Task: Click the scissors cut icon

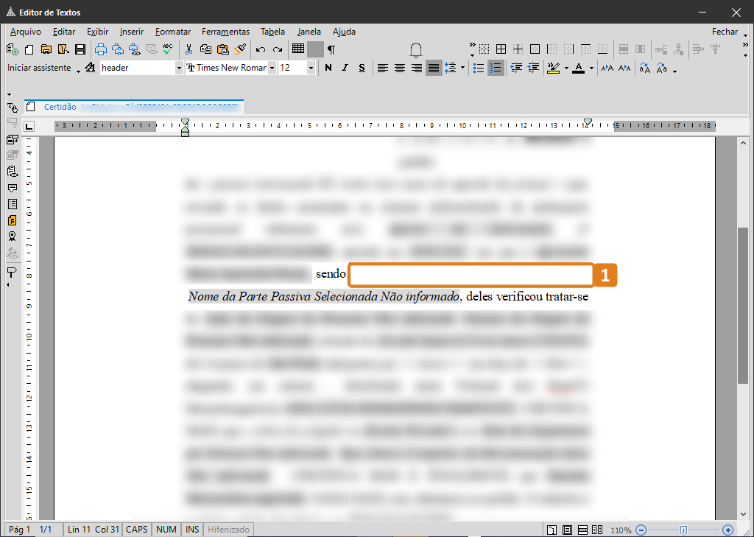Action: tap(188, 49)
